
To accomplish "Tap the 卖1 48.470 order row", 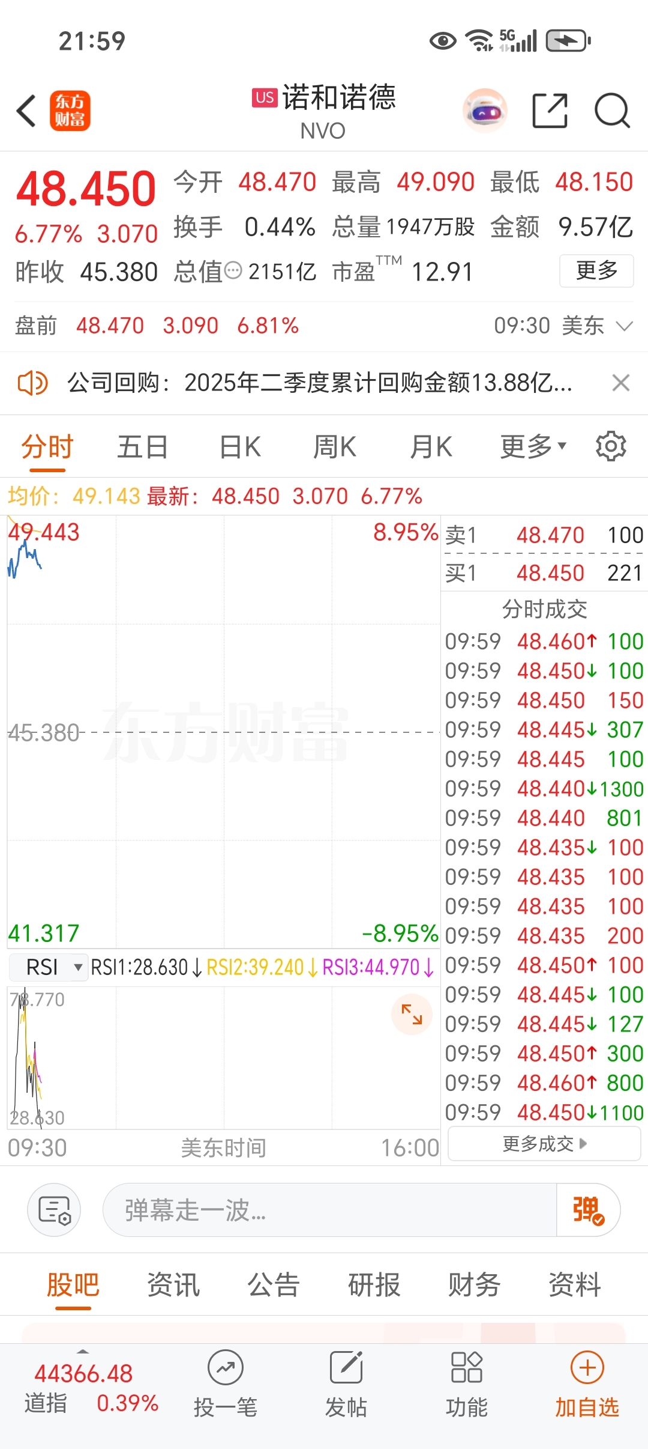I will pyautogui.click(x=544, y=535).
